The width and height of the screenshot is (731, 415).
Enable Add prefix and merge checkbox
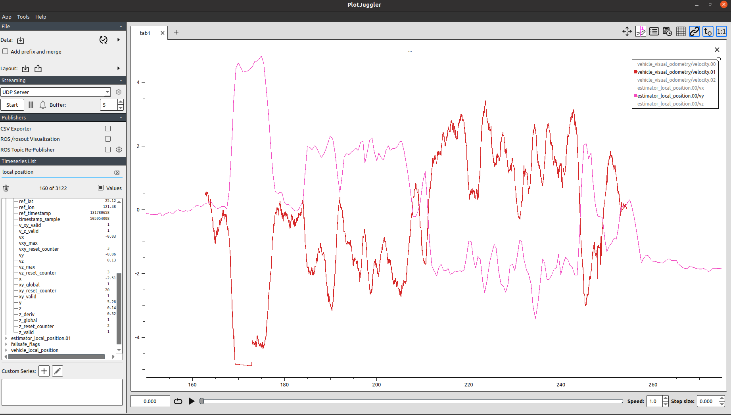[6, 52]
